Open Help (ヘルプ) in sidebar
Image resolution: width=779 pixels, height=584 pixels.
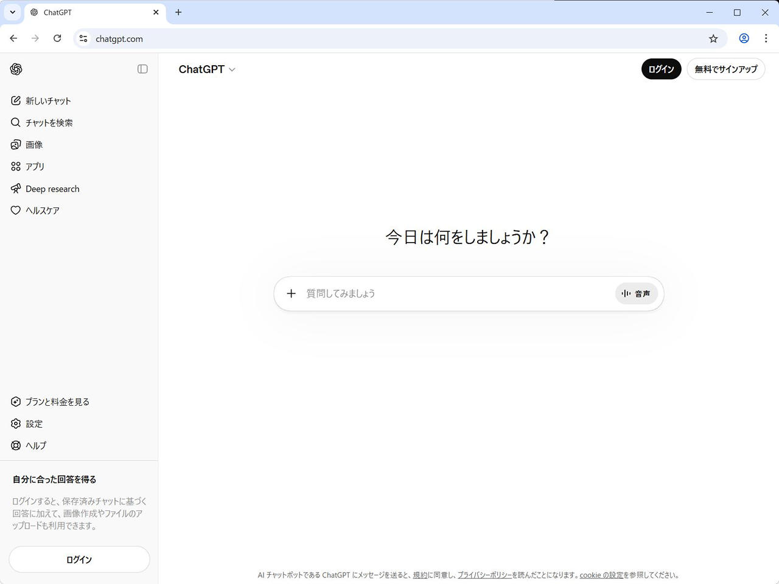36,446
